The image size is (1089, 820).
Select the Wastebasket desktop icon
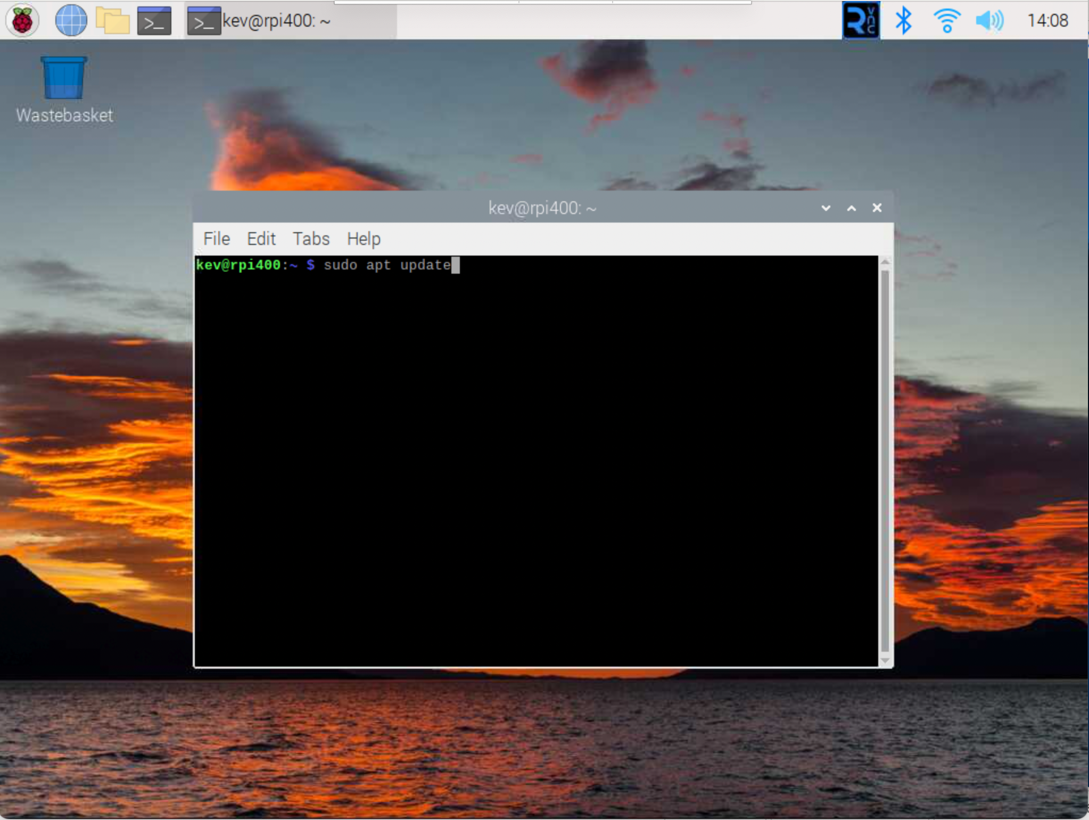pos(64,91)
